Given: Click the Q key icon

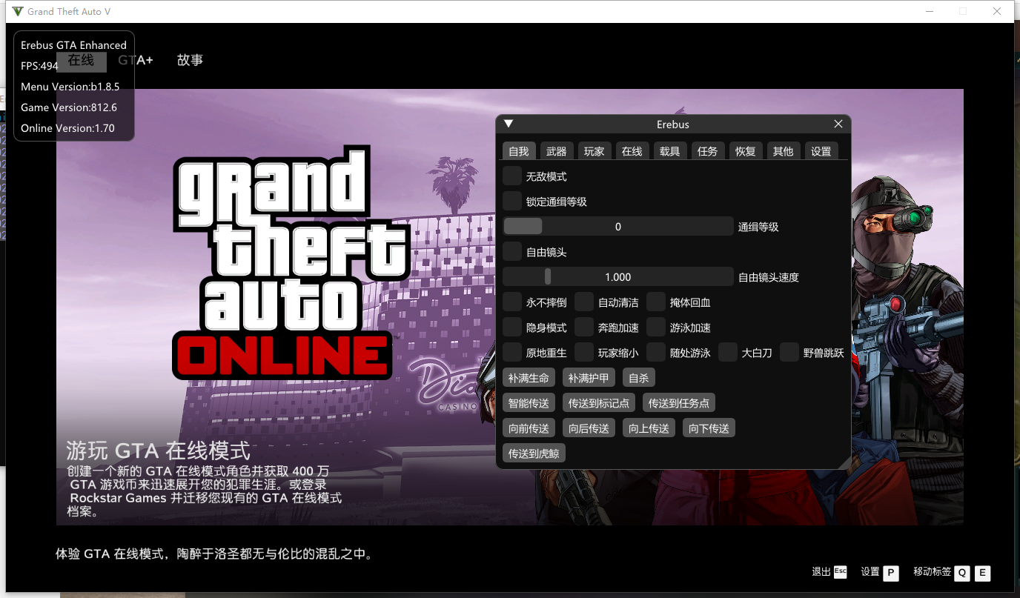Looking at the screenshot, I should point(961,573).
